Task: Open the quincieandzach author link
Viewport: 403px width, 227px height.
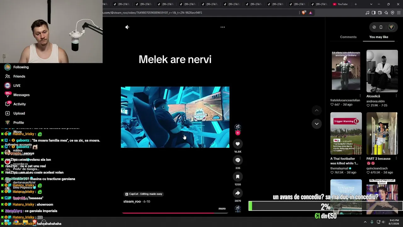Action: pyautogui.click(x=377, y=168)
